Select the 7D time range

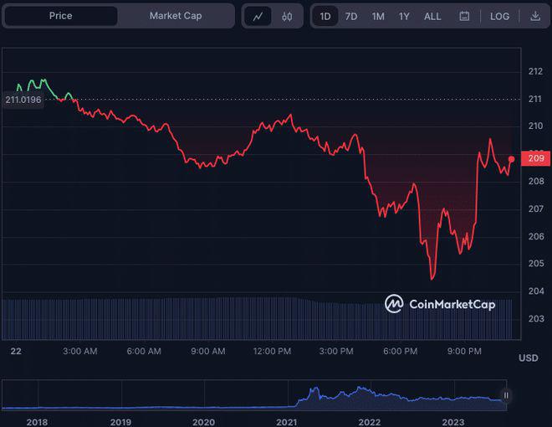tap(351, 16)
